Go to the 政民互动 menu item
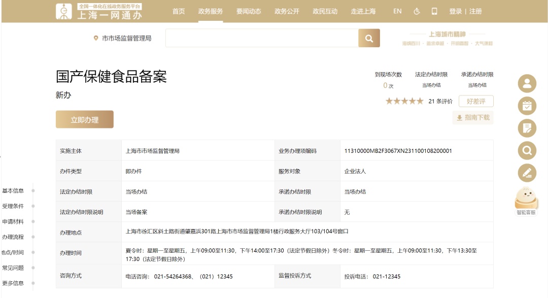Image resolution: width=548 pixels, height=298 pixels. pyautogui.click(x=325, y=11)
